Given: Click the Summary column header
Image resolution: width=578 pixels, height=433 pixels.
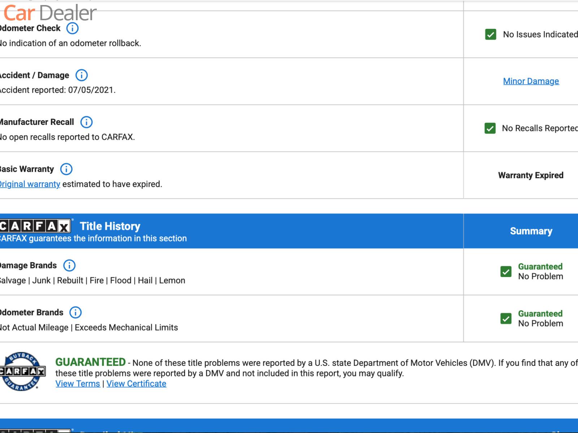Looking at the screenshot, I should point(531,231).
